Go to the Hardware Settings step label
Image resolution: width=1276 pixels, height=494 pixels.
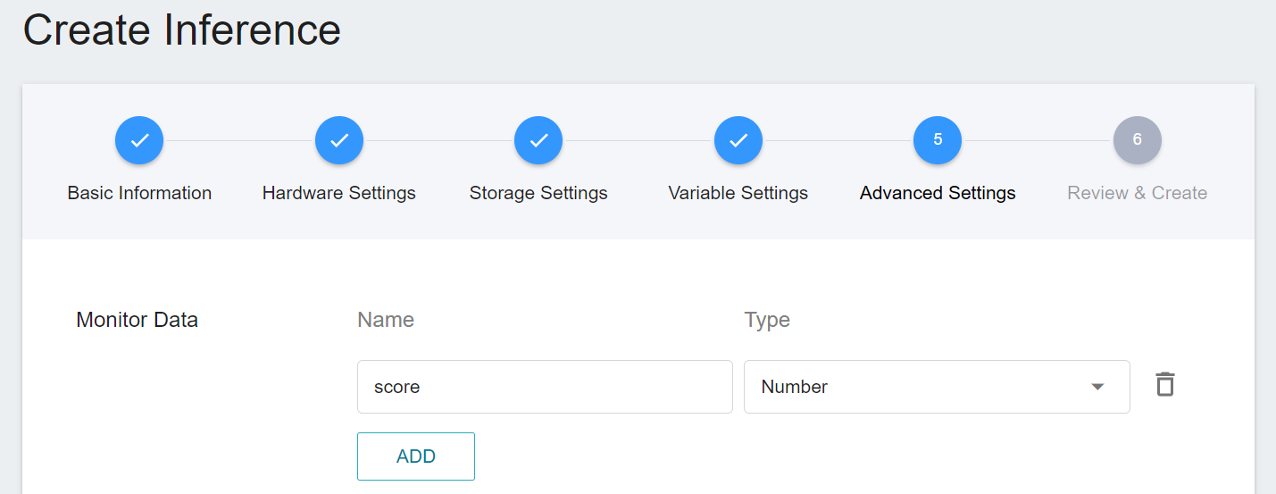(x=339, y=193)
